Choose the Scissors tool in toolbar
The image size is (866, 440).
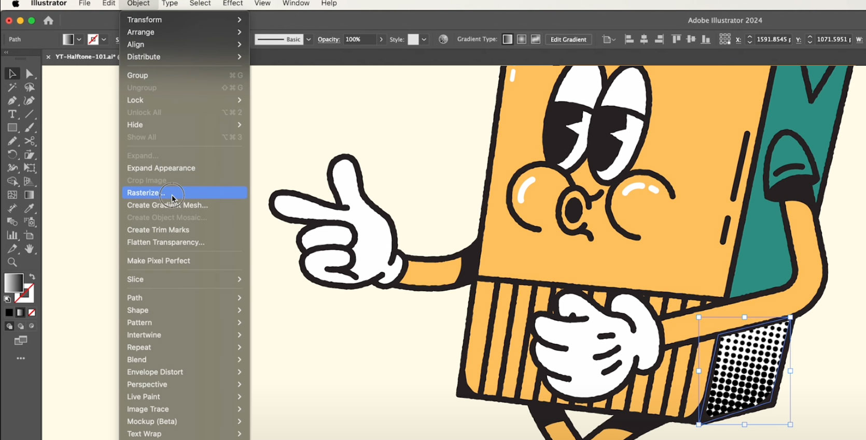pyautogui.click(x=30, y=141)
